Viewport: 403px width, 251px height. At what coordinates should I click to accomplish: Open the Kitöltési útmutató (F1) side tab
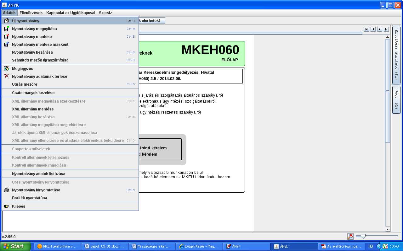396,55
